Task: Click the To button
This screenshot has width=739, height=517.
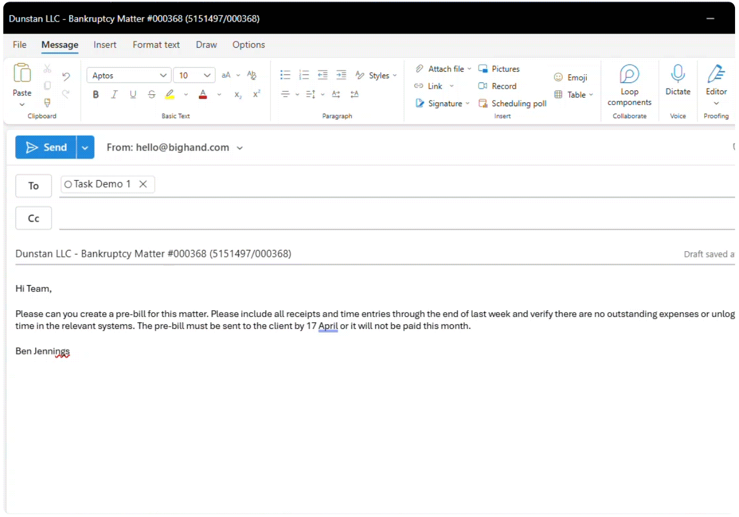Action: tap(34, 186)
